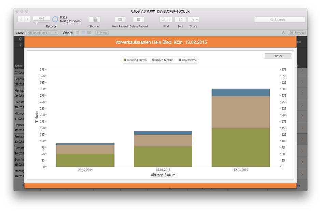This screenshot has height=212, width=321.
Task: Expand the Find dropdown arrow
Action: click(x=170, y=20)
